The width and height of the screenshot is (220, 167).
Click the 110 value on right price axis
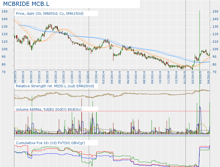click(x=215, y=42)
